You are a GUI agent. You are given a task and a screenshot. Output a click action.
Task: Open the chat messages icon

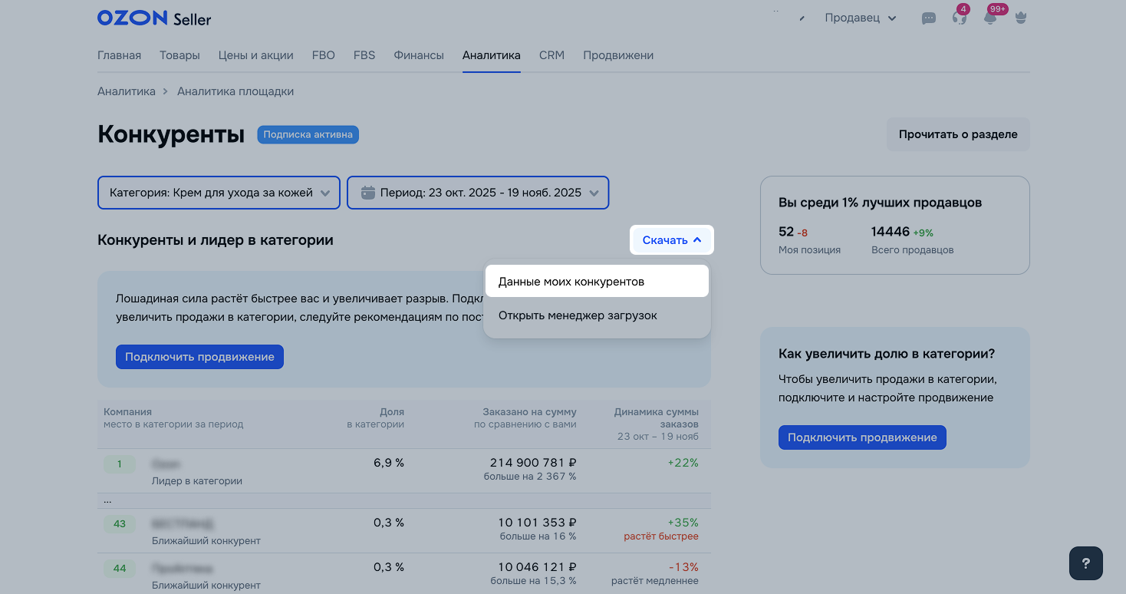click(x=928, y=18)
